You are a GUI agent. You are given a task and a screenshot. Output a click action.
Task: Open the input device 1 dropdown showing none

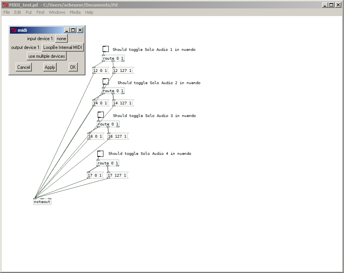(x=61, y=39)
